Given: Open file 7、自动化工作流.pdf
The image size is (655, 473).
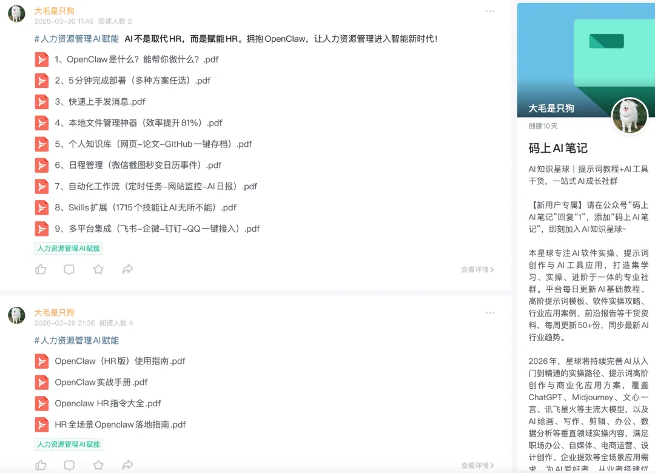Looking at the screenshot, I should tap(156, 186).
